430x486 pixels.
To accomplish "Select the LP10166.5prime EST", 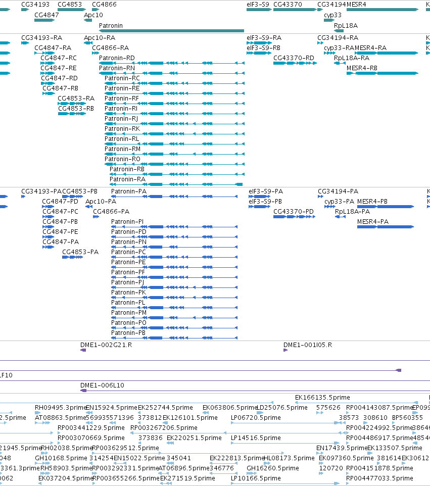I will [285, 483].
